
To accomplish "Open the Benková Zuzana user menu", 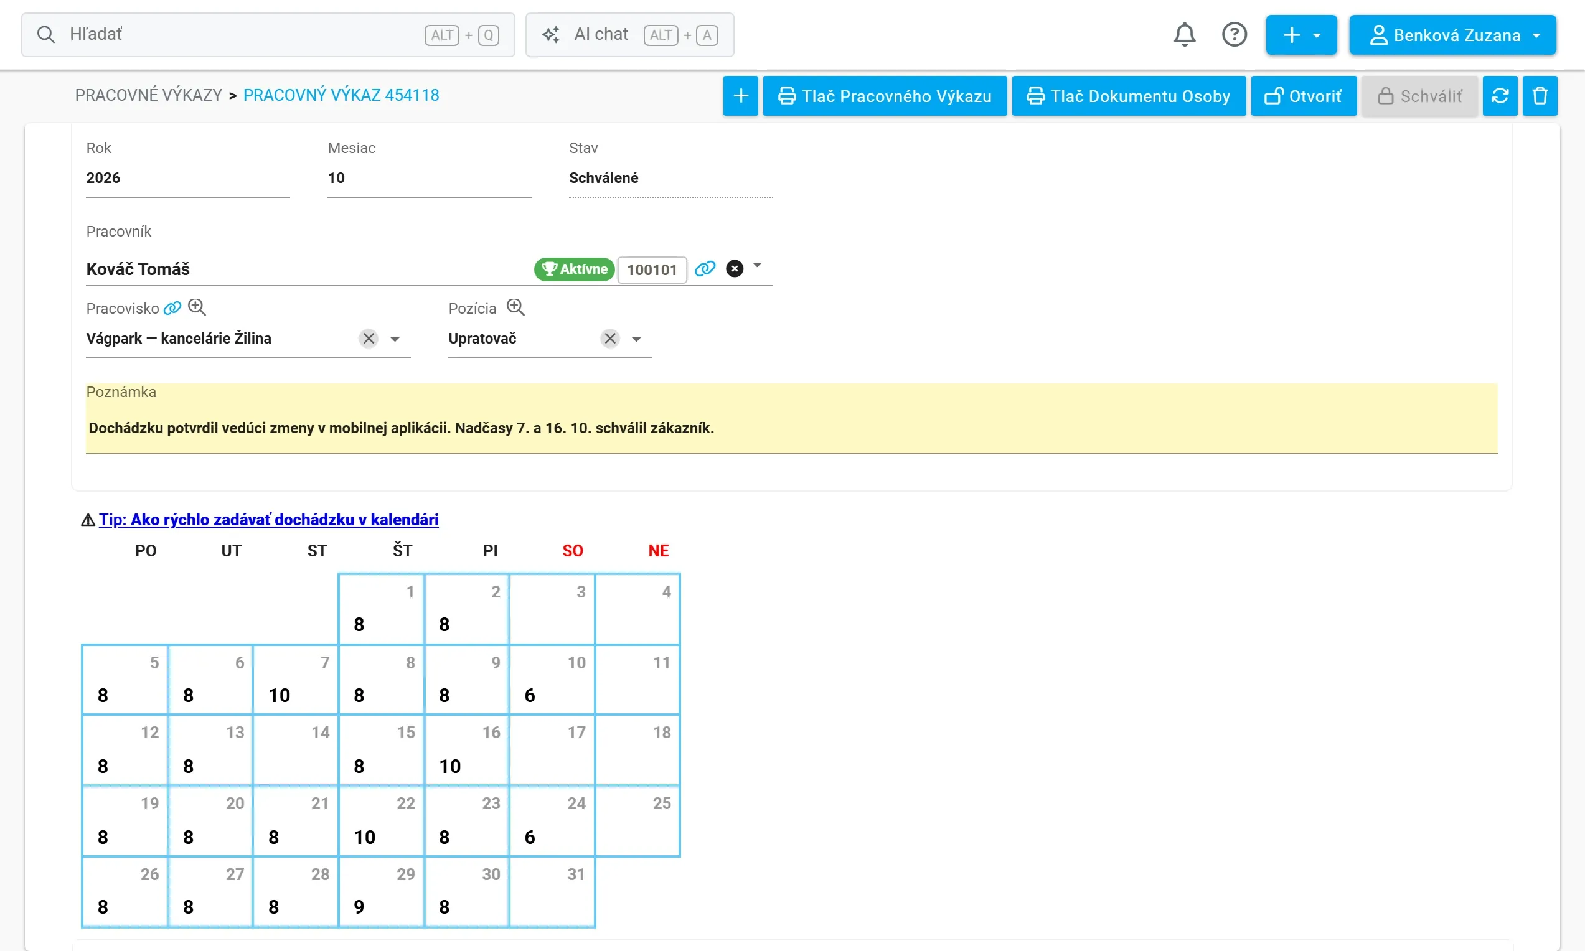I will tap(1452, 35).
